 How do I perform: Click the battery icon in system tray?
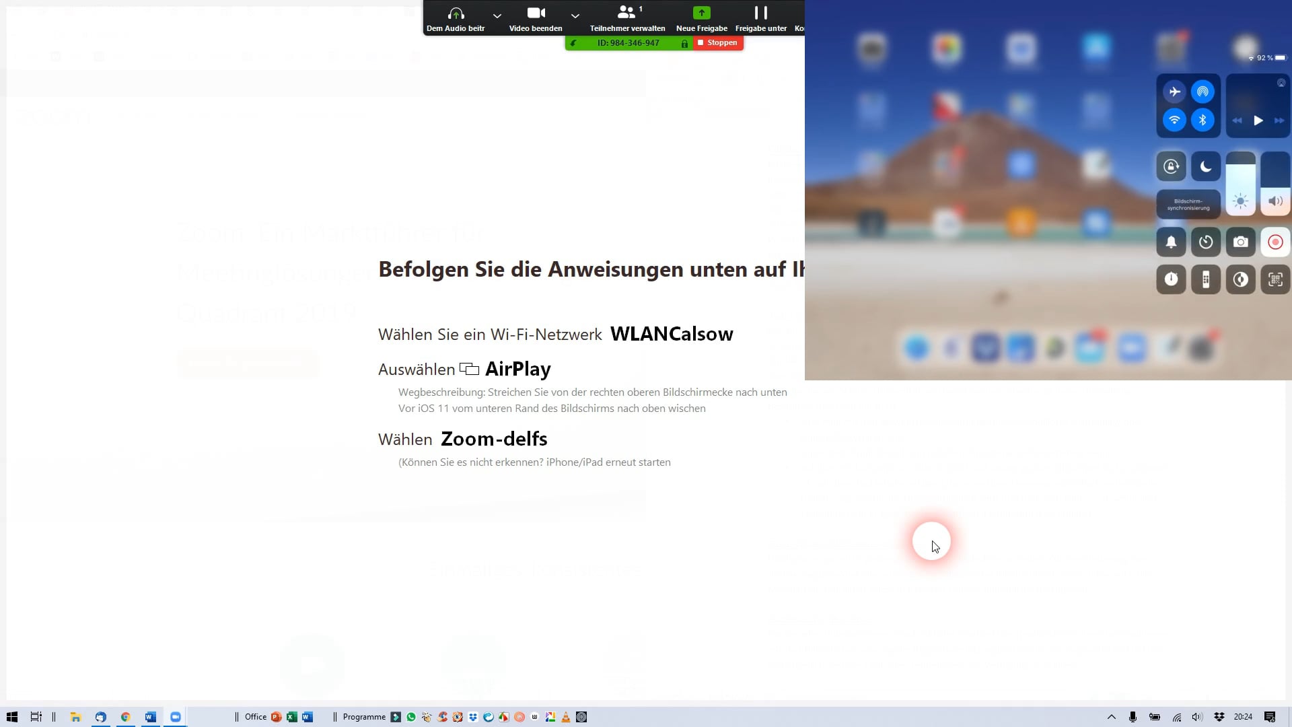[1155, 717]
